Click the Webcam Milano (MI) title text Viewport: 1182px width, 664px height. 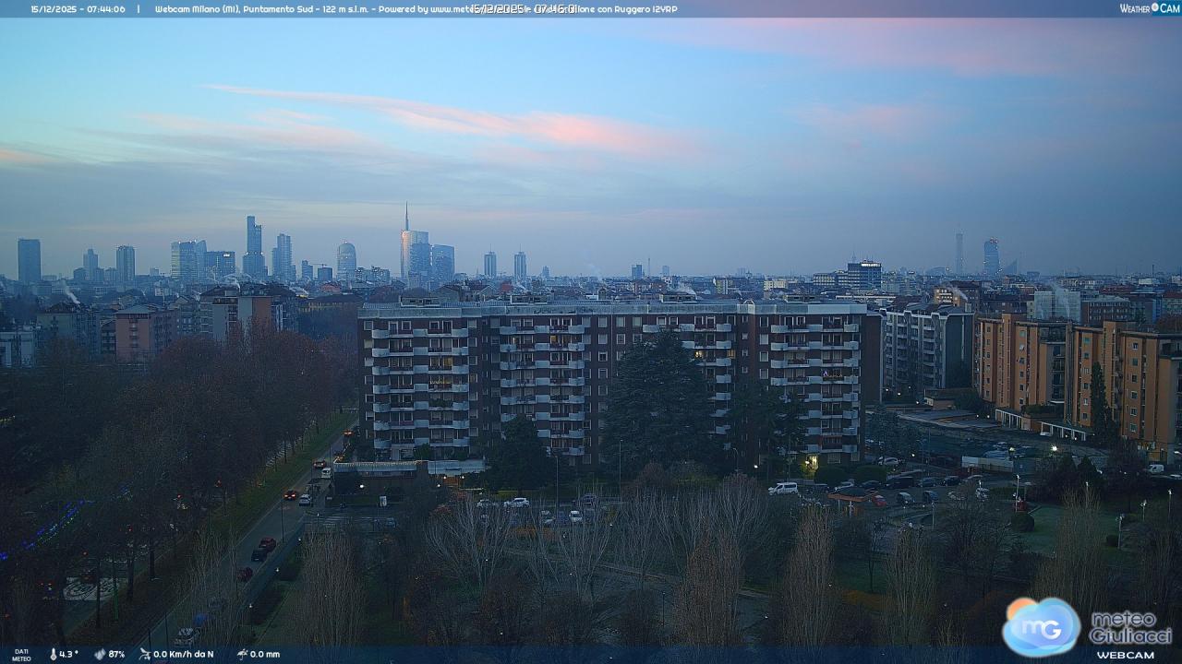click(x=195, y=8)
